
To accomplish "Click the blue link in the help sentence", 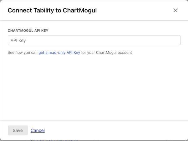I will point(59,53).
